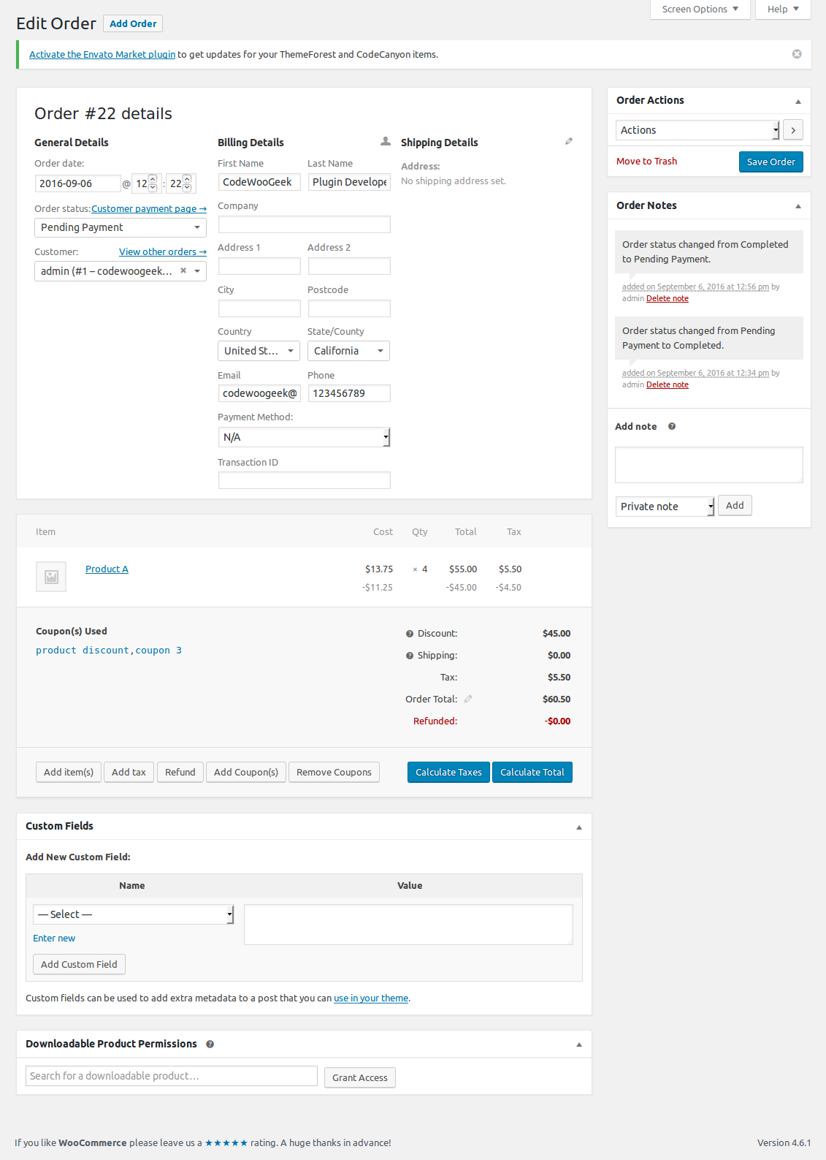The width and height of the screenshot is (826, 1160).
Task: Edit order total with pencil icon
Action: click(468, 699)
